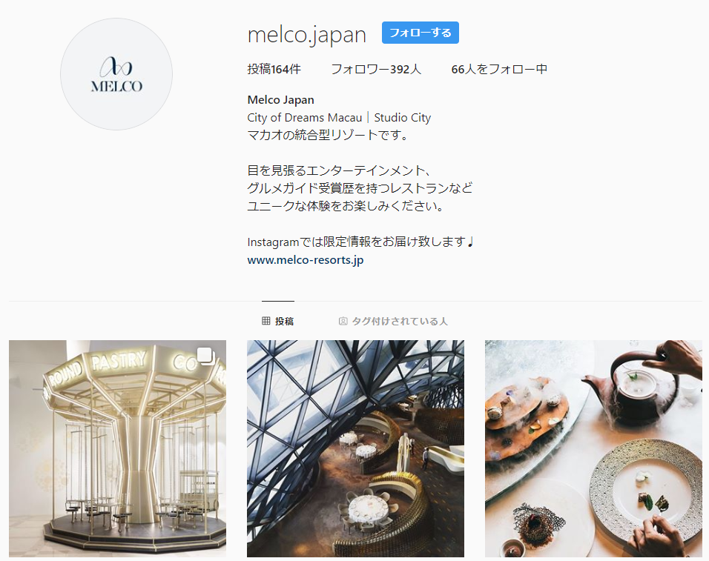Click the grid icon beside 投稿 tab
This screenshot has width=709, height=561.
point(266,321)
